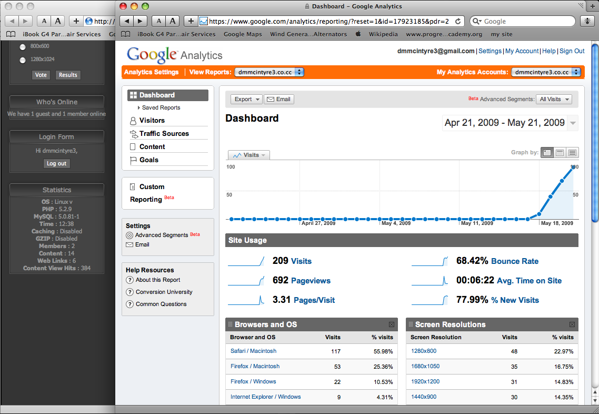This screenshot has width=599, height=414.
Task: Click Analytics Settings in orange bar
Action: pyautogui.click(x=151, y=72)
